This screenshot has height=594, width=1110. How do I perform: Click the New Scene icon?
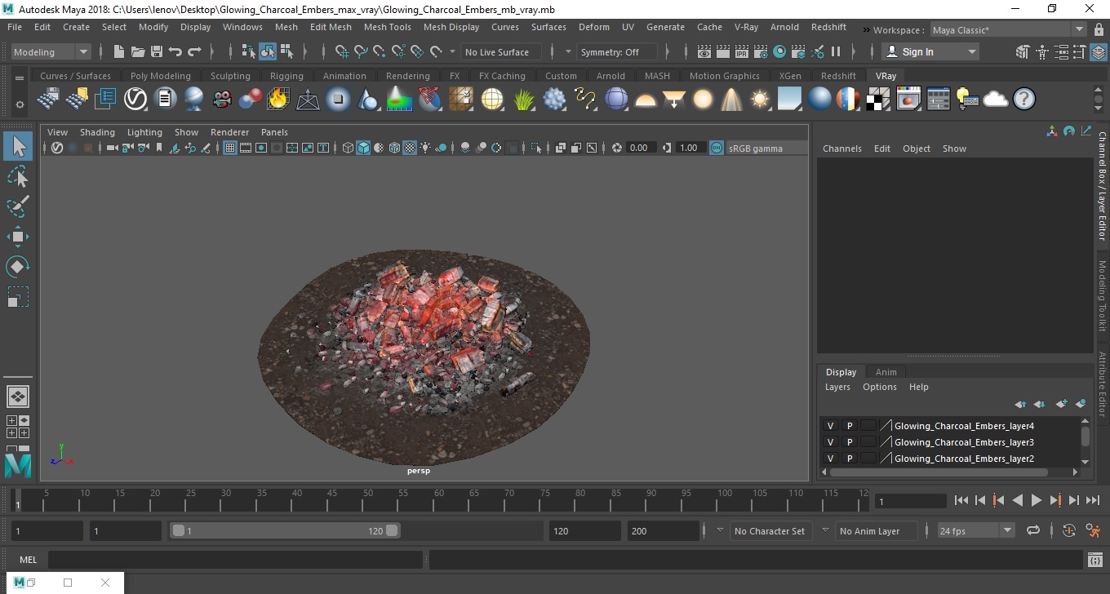[119, 51]
